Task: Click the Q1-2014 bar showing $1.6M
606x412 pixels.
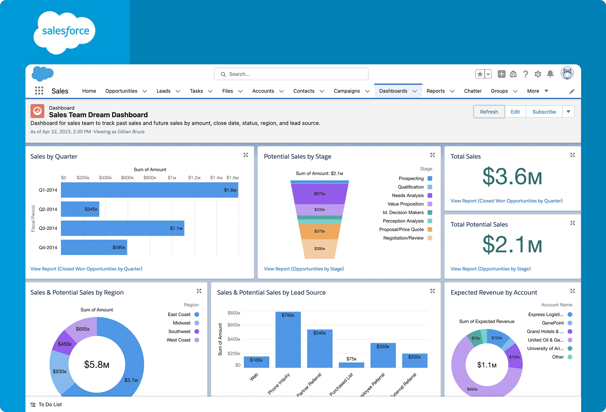Action: click(150, 190)
